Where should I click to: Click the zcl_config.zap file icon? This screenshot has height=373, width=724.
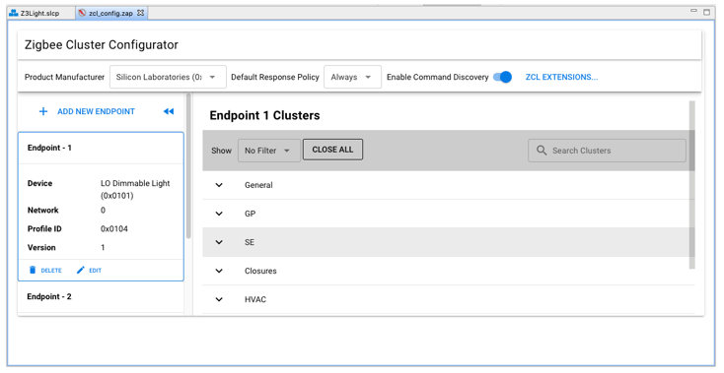(x=82, y=13)
